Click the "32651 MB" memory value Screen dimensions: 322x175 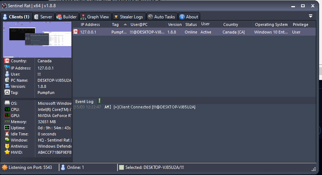(x=47, y=122)
